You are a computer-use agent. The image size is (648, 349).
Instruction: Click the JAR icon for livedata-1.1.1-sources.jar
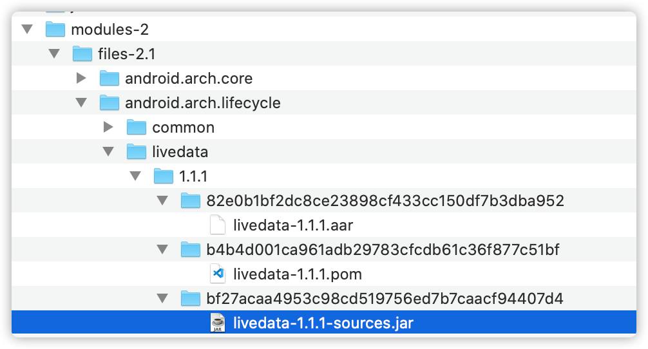click(x=218, y=323)
